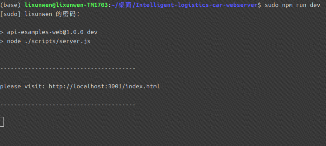Click the '(base)' conda environment indicator

click(x=10, y=5)
